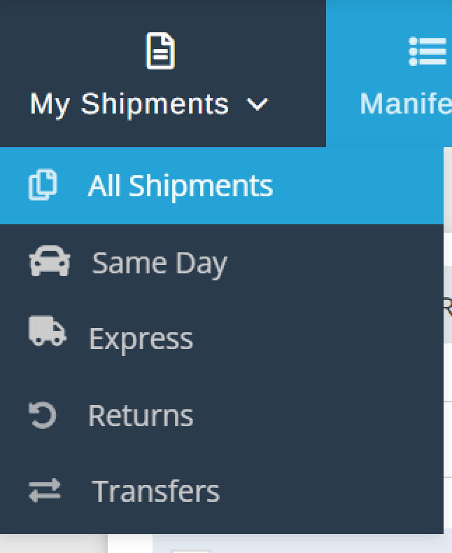Click blank area right of Transfers label
The height and width of the screenshot is (553, 452).
329,491
